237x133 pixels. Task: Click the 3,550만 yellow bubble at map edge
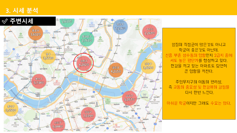(x=11, y=109)
